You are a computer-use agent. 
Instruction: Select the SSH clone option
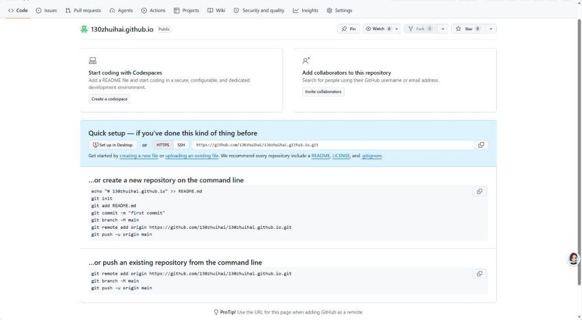181,145
